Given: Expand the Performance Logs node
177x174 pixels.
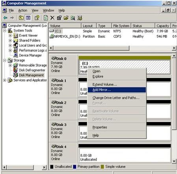Looking at the screenshot, I should 10,51.
